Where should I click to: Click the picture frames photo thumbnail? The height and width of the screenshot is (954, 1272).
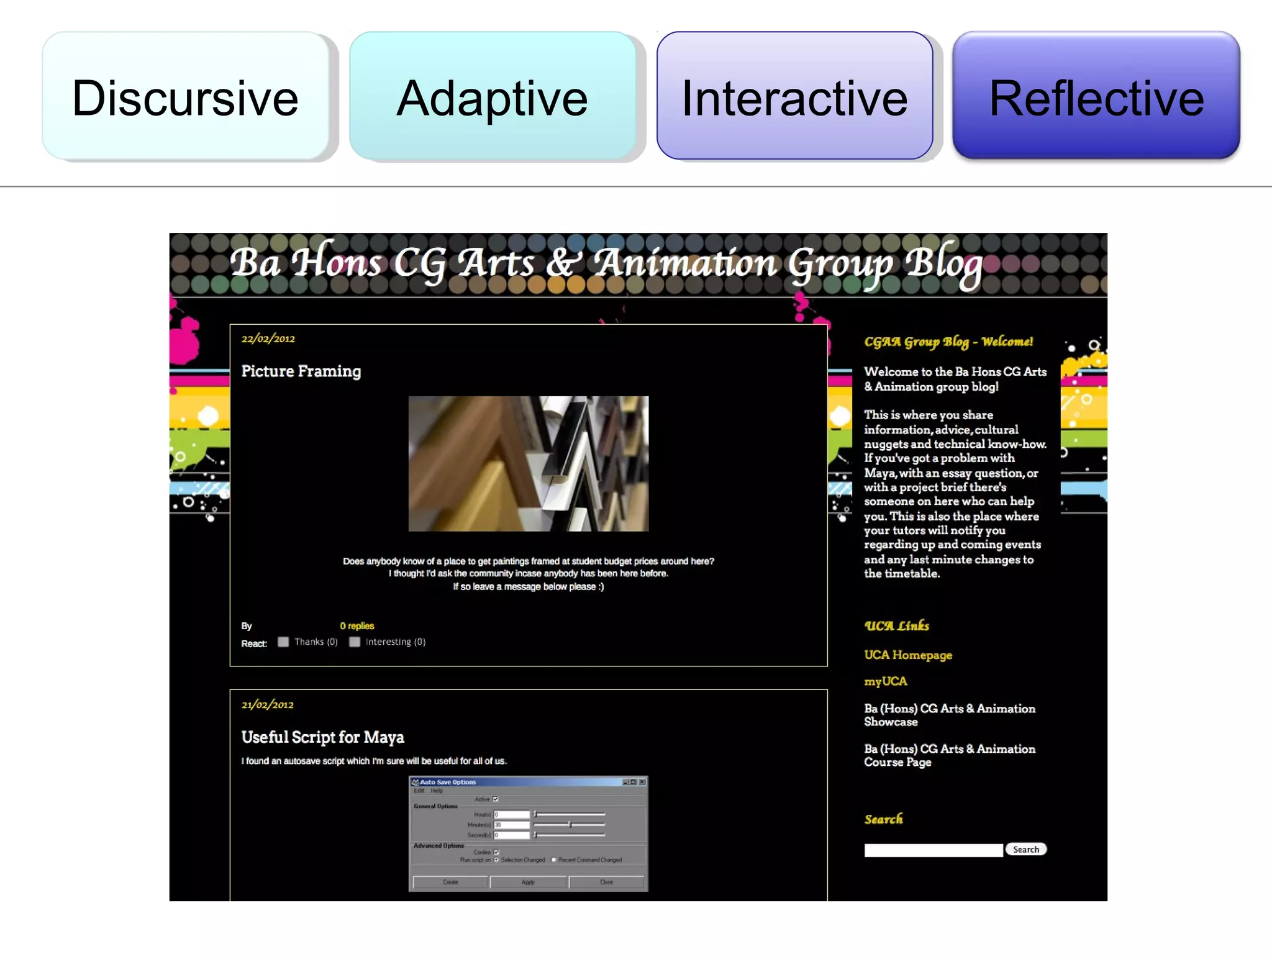click(x=529, y=463)
